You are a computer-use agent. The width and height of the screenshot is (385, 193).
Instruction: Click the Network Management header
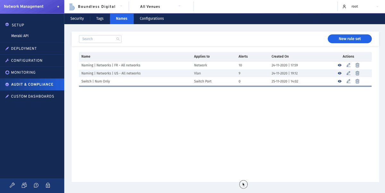pyautogui.click(x=24, y=6)
